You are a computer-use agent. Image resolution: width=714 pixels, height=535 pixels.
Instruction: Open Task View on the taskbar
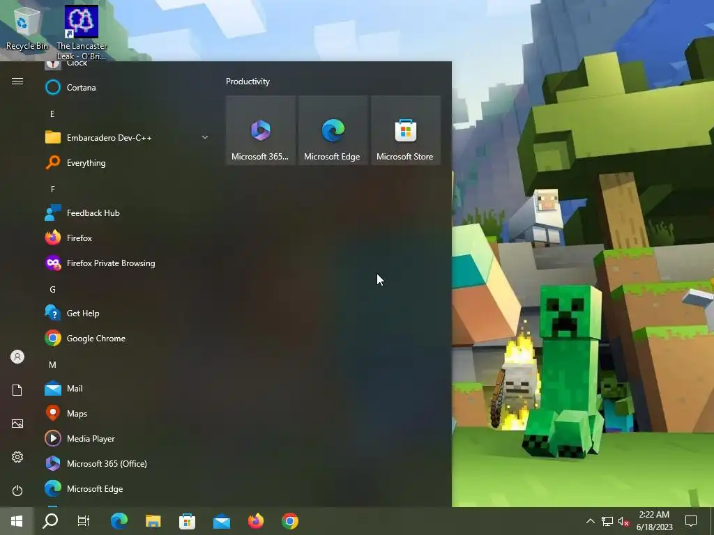(x=84, y=521)
